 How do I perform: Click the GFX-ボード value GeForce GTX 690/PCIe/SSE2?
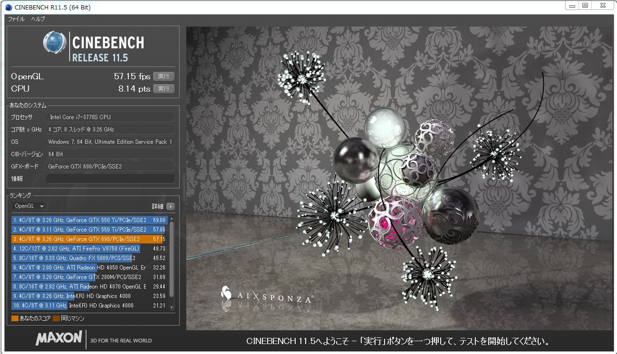(110, 167)
